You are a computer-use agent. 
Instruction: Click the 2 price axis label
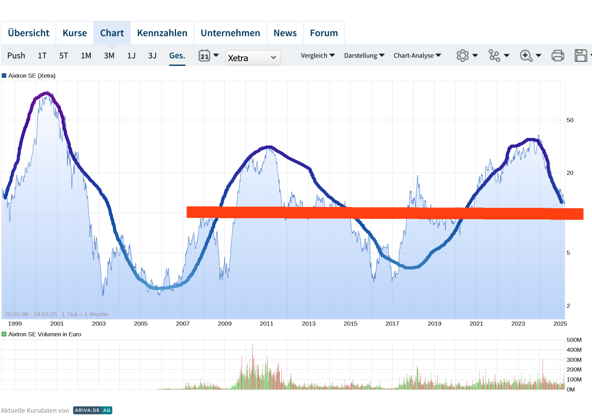568,306
